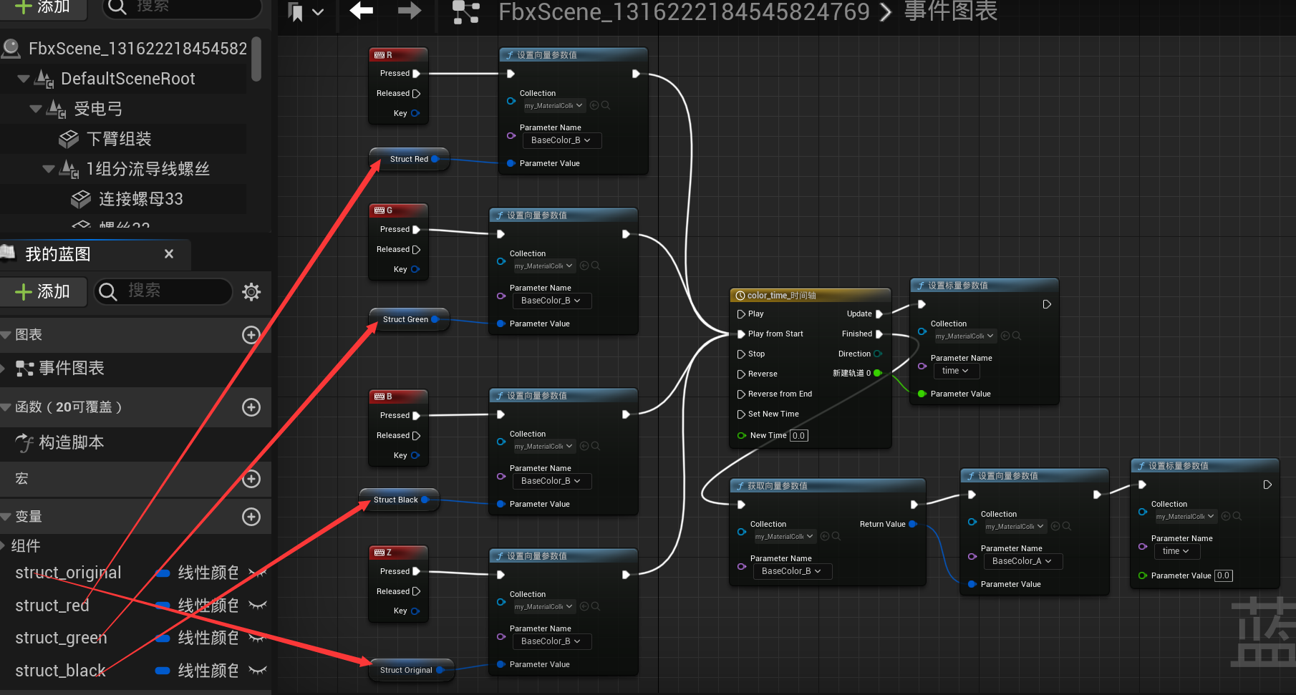Viewport: 1296px width, 695px height.
Task: Click the Z key event node header
Action: tap(398, 553)
